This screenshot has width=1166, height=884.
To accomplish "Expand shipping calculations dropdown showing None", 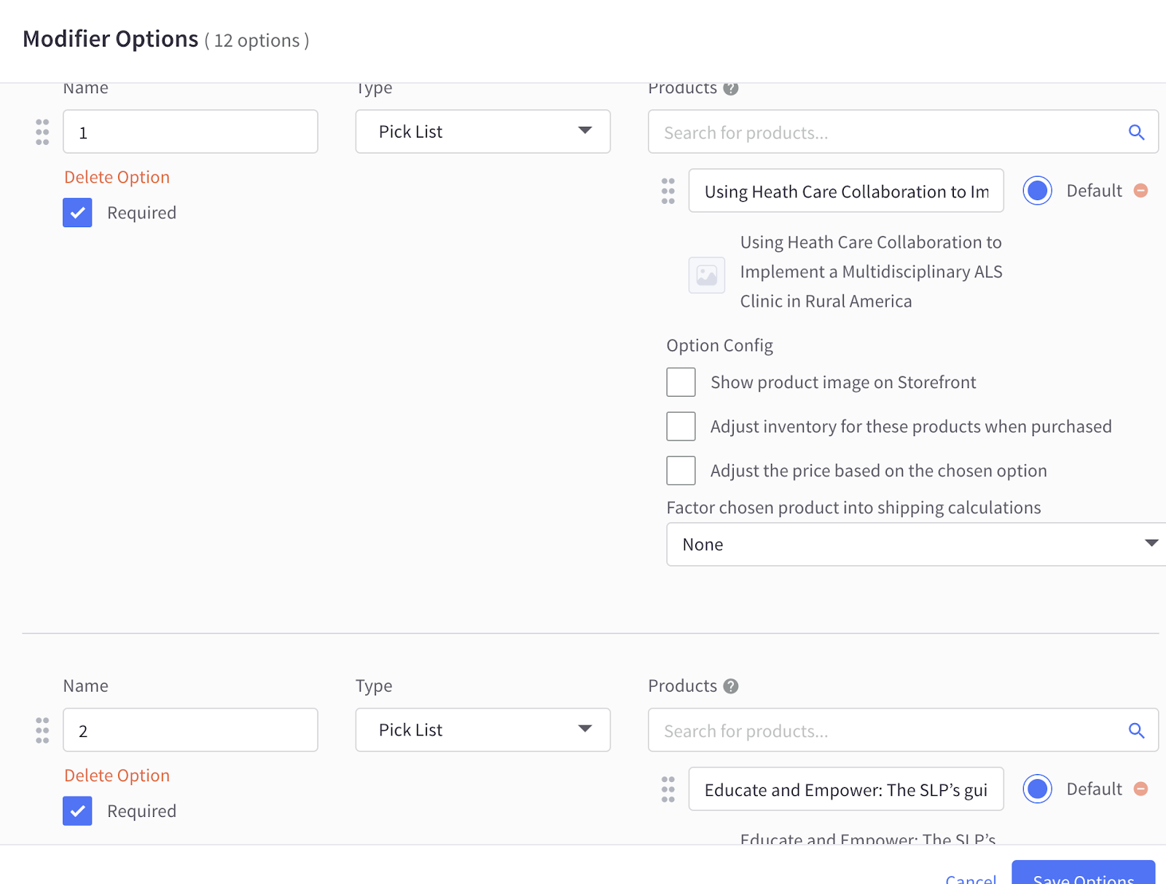I will (915, 545).
